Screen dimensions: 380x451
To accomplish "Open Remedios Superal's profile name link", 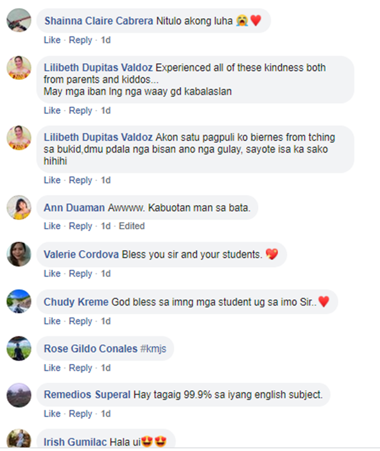I will [87, 395].
